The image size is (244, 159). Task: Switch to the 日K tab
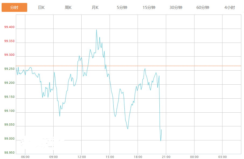click(x=41, y=8)
